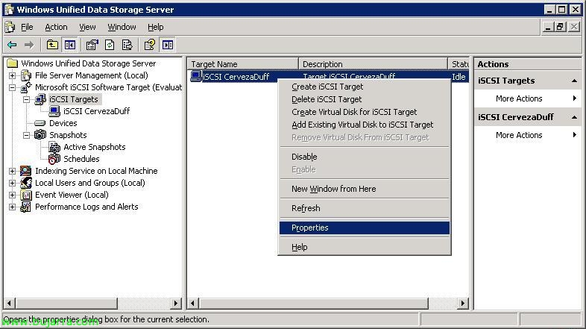The image size is (586, 329).
Task: Select Create Virtual Disk for iSCSI Target
Action: click(x=354, y=112)
